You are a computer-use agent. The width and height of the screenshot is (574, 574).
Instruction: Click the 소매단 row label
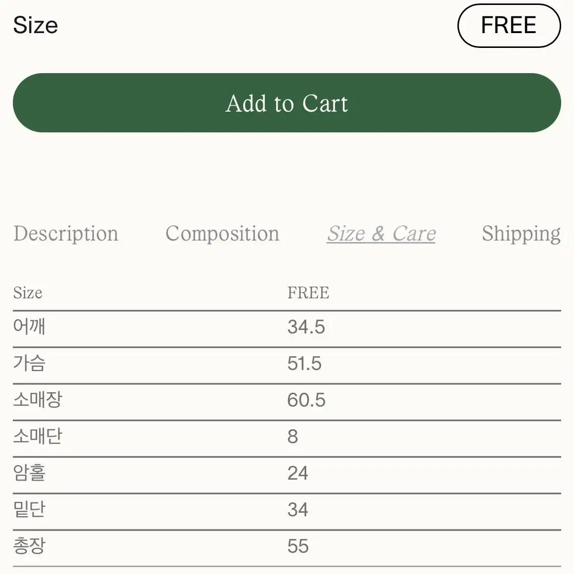click(38, 436)
